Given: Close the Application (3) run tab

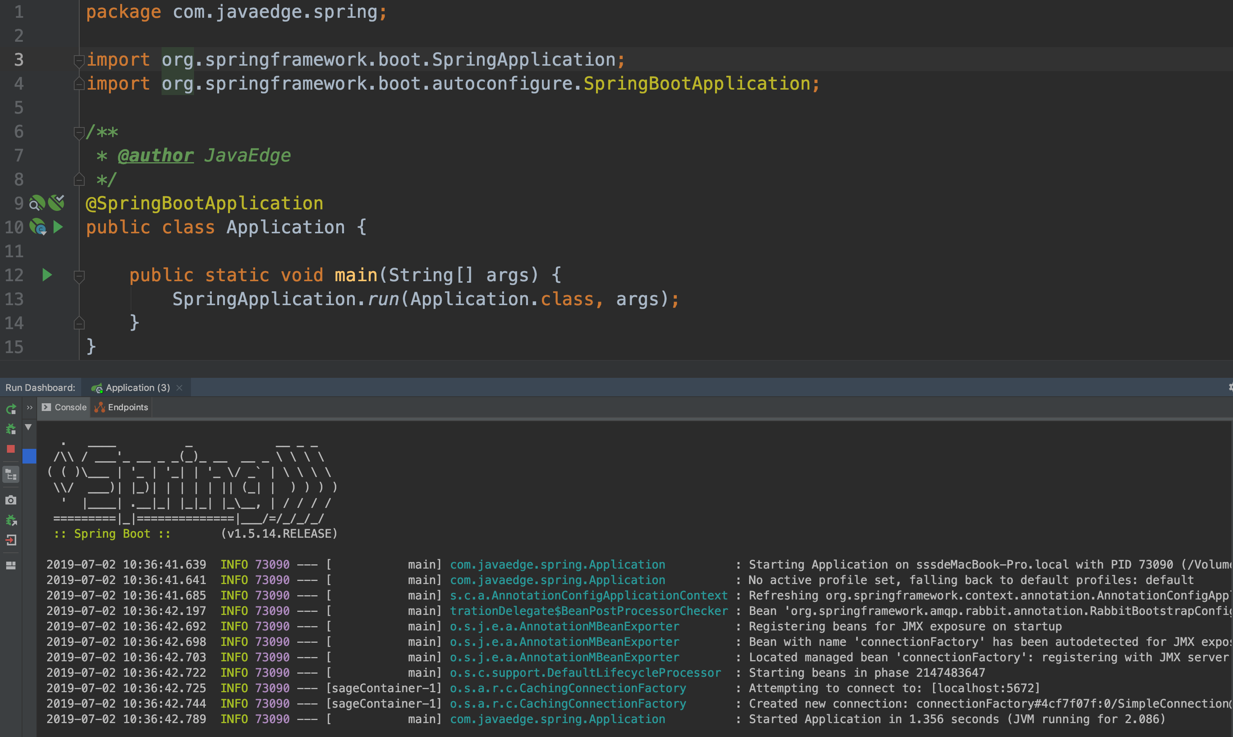Looking at the screenshot, I should click(x=179, y=388).
